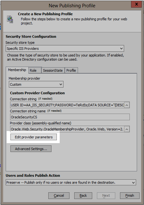The image size is (144, 205).
Task: Click the Connection string scroll-up arrow
Action: point(127,105)
